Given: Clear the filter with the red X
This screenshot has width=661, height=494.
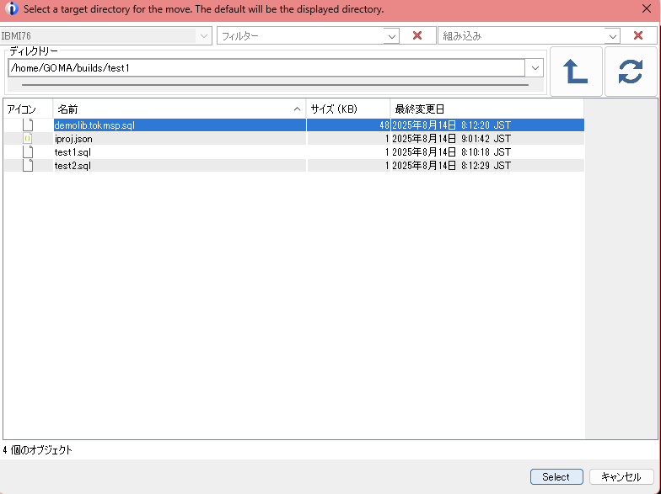Looking at the screenshot, I should [417, 35].
